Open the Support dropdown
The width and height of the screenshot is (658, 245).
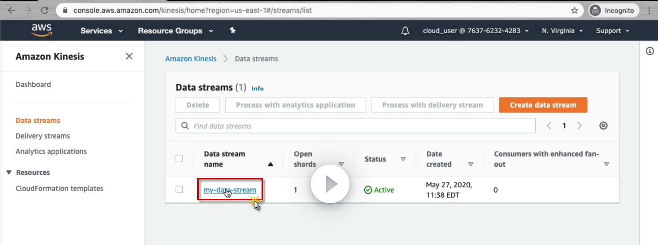[x=613, y=31]
